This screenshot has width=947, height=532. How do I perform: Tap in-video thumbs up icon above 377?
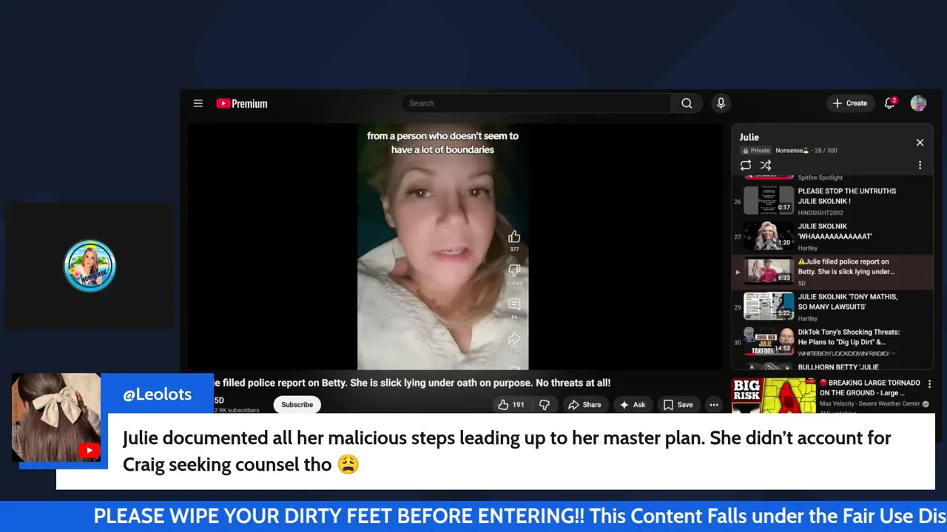pos(514,237)
